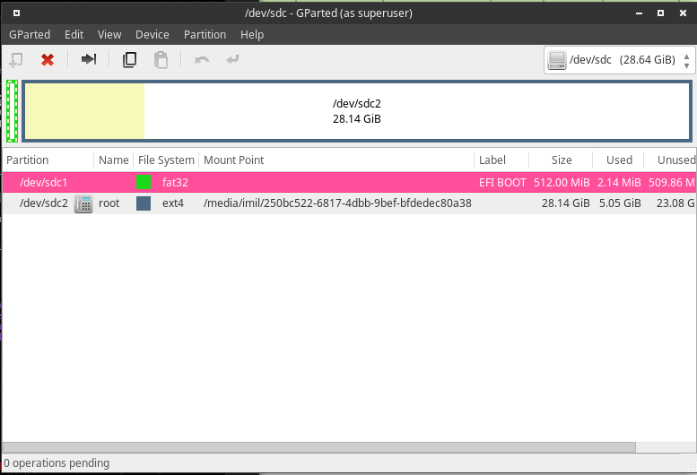Click the Mount Point column header

coord(234,160)
